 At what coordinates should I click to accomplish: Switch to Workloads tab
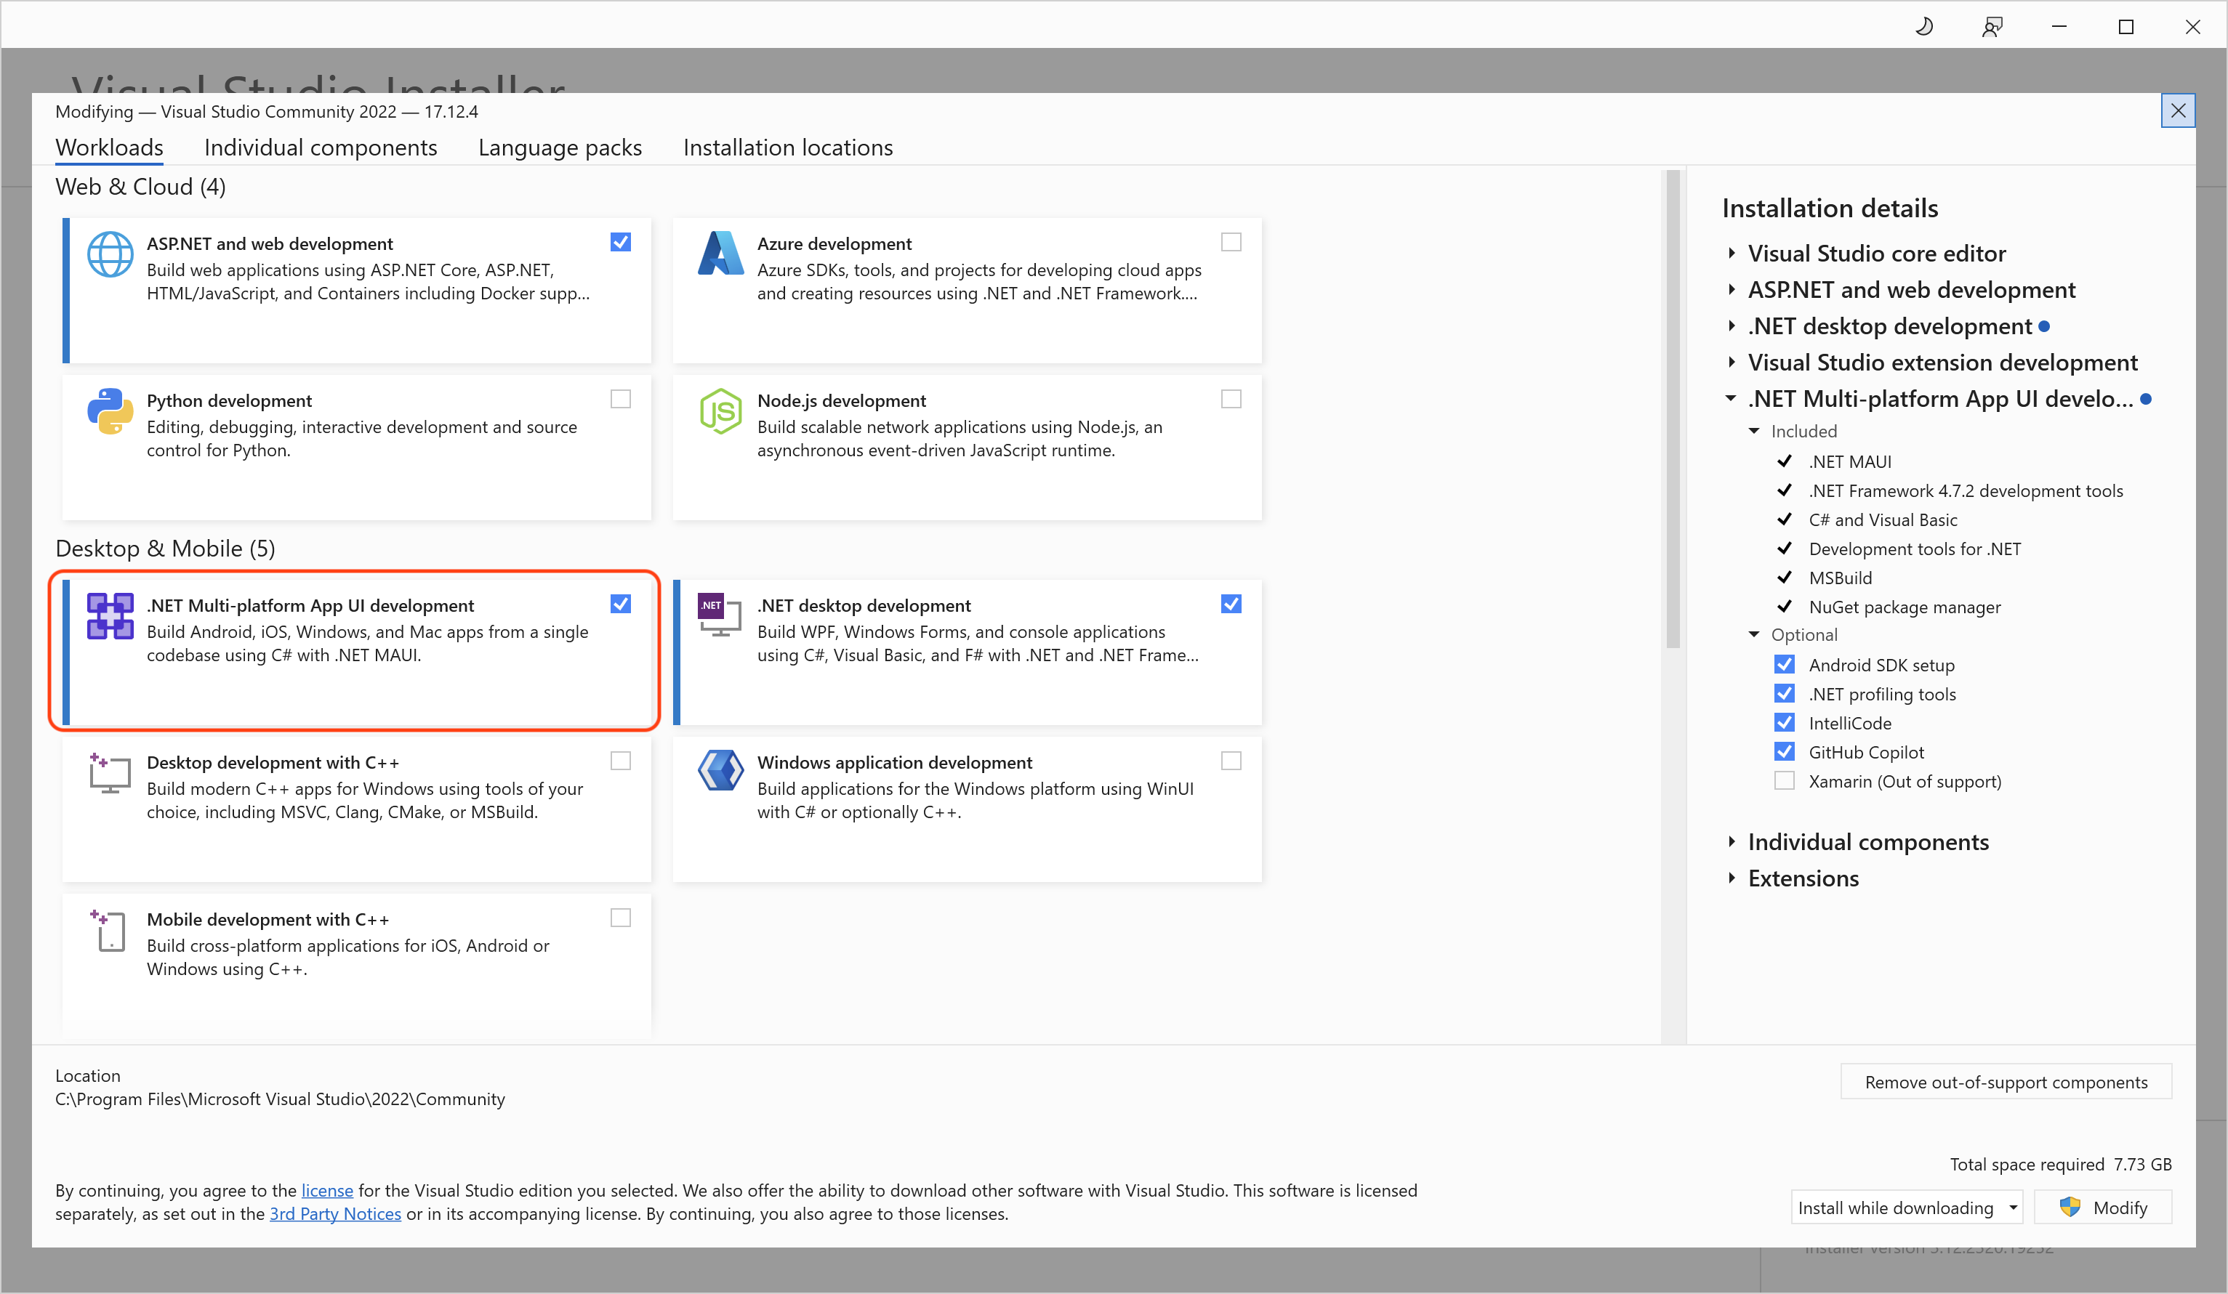click(110, 147)
